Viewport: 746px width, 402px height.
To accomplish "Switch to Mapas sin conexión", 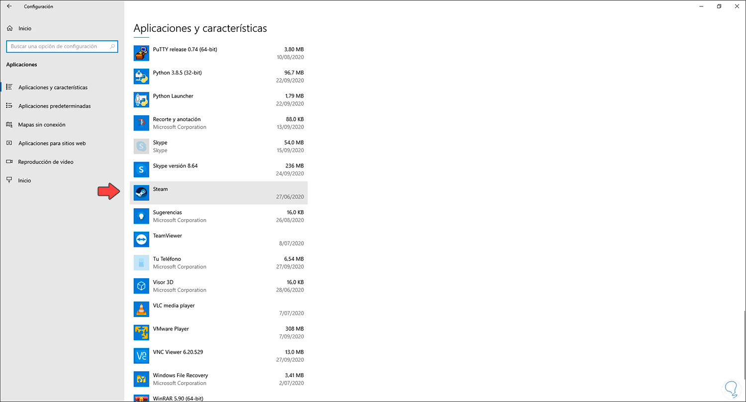I will point(42,125).
